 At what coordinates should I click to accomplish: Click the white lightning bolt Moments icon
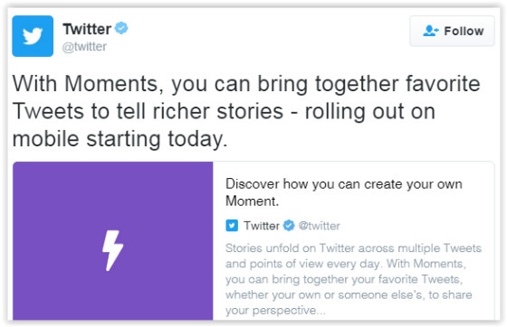pos(112,250)
